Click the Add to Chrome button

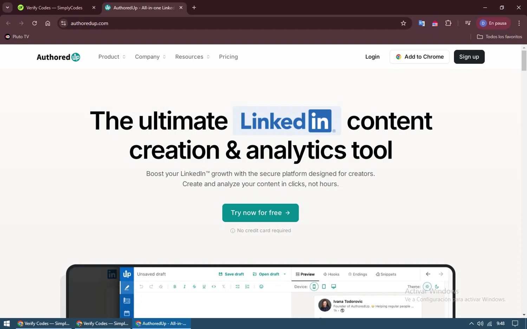(419, 57)
